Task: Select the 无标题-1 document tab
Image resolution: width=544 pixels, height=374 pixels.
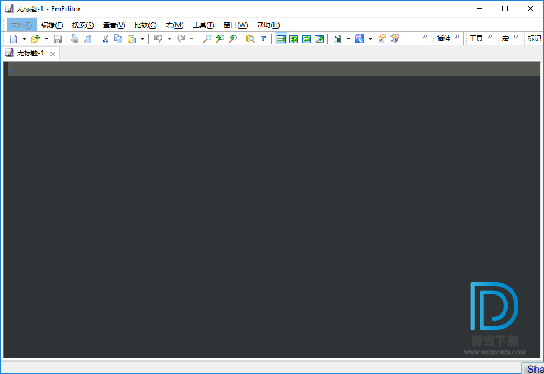Action: pyautogui.click(x=30, y=53)
